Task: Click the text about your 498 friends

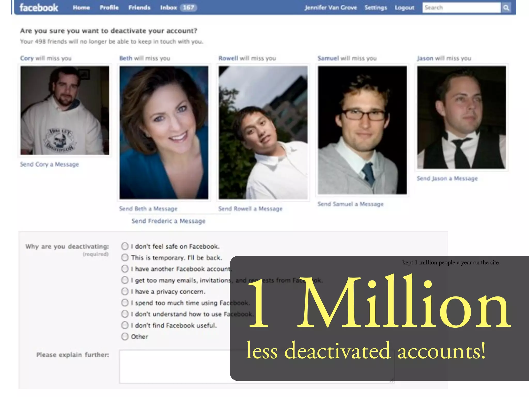Action: pyautogui.click(x=112, y=42)
